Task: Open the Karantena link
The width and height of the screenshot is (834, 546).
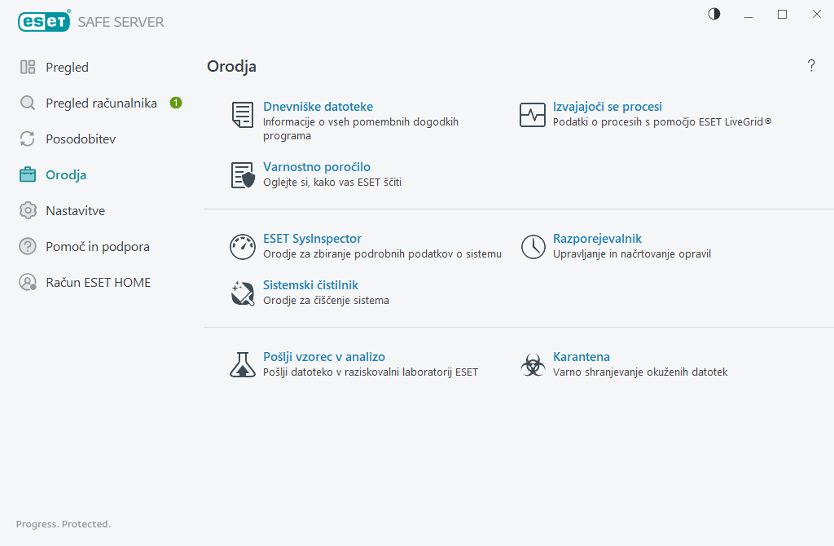Action: click(x=581, y=357)
